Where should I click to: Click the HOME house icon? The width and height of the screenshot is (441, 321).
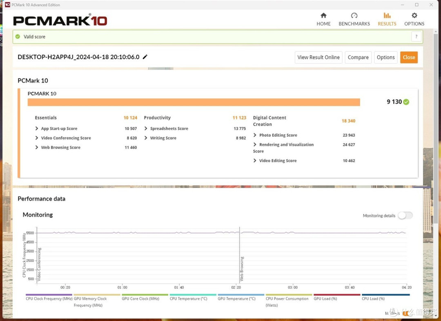click(x=323, y=15)
